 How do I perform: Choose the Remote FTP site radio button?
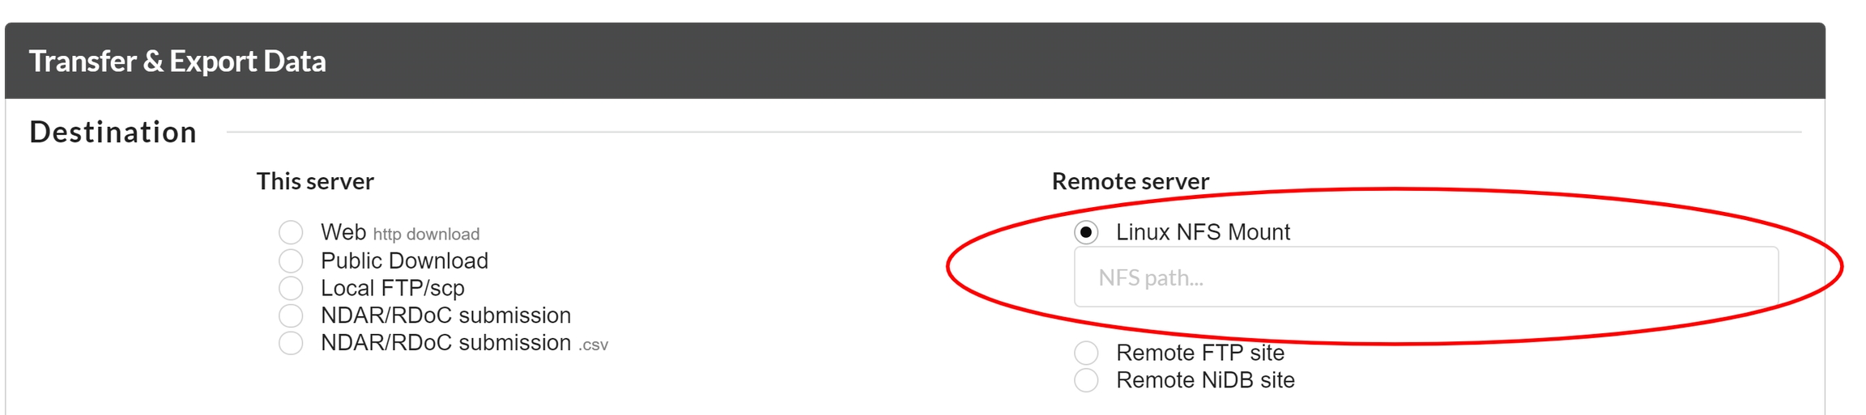pyautogui.click(x=1086, y=353)
